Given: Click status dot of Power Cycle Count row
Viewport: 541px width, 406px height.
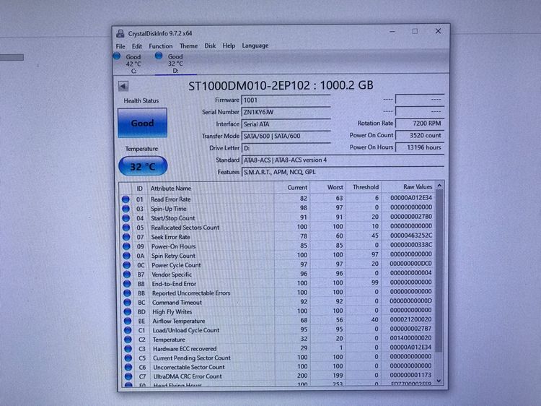Looking at the screenshot, I should 127,265.
